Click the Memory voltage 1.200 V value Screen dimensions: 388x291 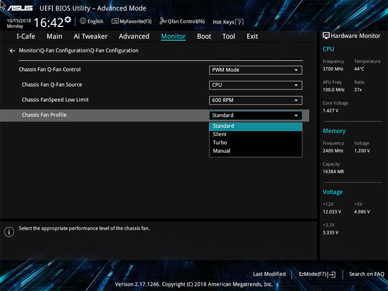pos(362,151)
